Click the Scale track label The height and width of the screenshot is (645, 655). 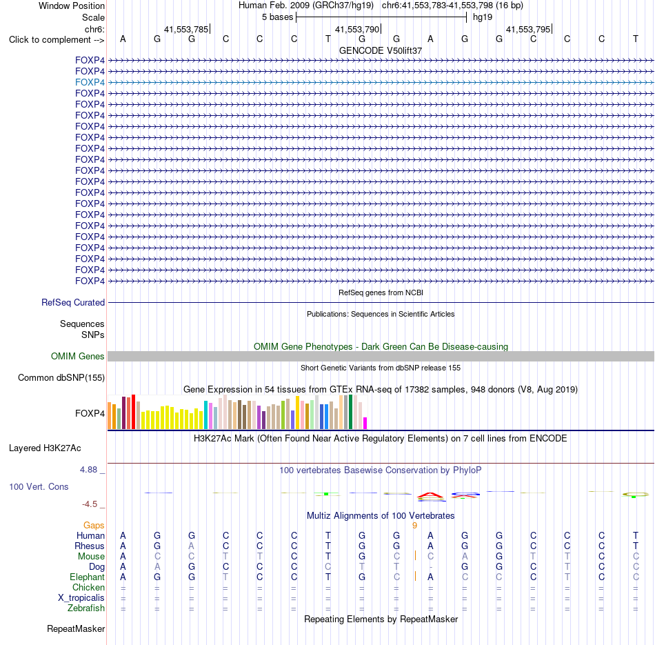click(x=93, y=17)
